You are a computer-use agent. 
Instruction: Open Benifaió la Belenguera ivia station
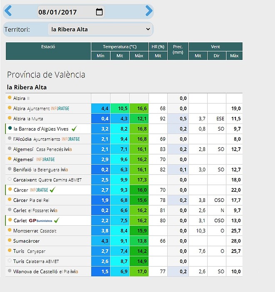(41, 170)
